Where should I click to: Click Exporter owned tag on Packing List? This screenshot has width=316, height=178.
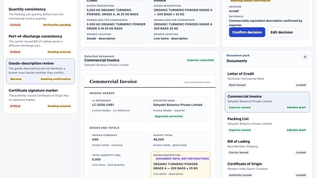coord(240,130)
